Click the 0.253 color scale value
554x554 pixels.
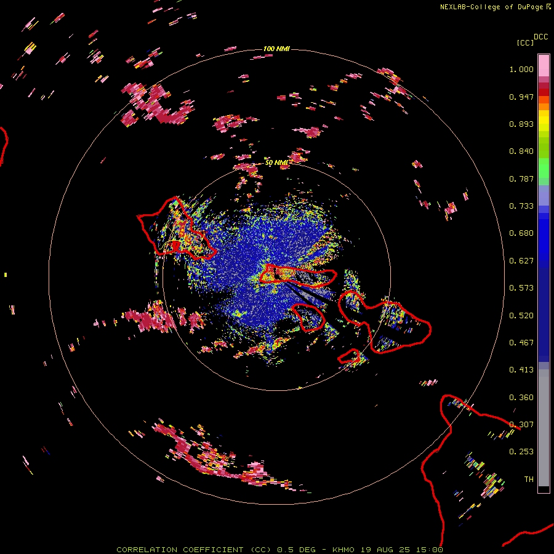pos(521,452)
